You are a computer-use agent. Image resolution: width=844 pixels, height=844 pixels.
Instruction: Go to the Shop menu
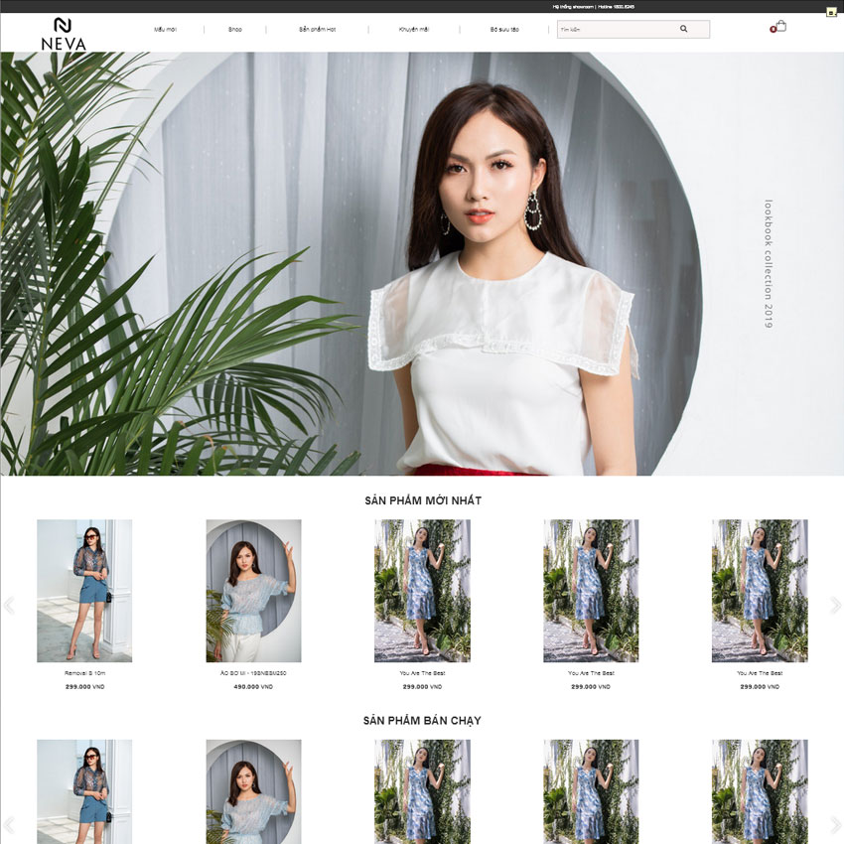pos(235,30)
